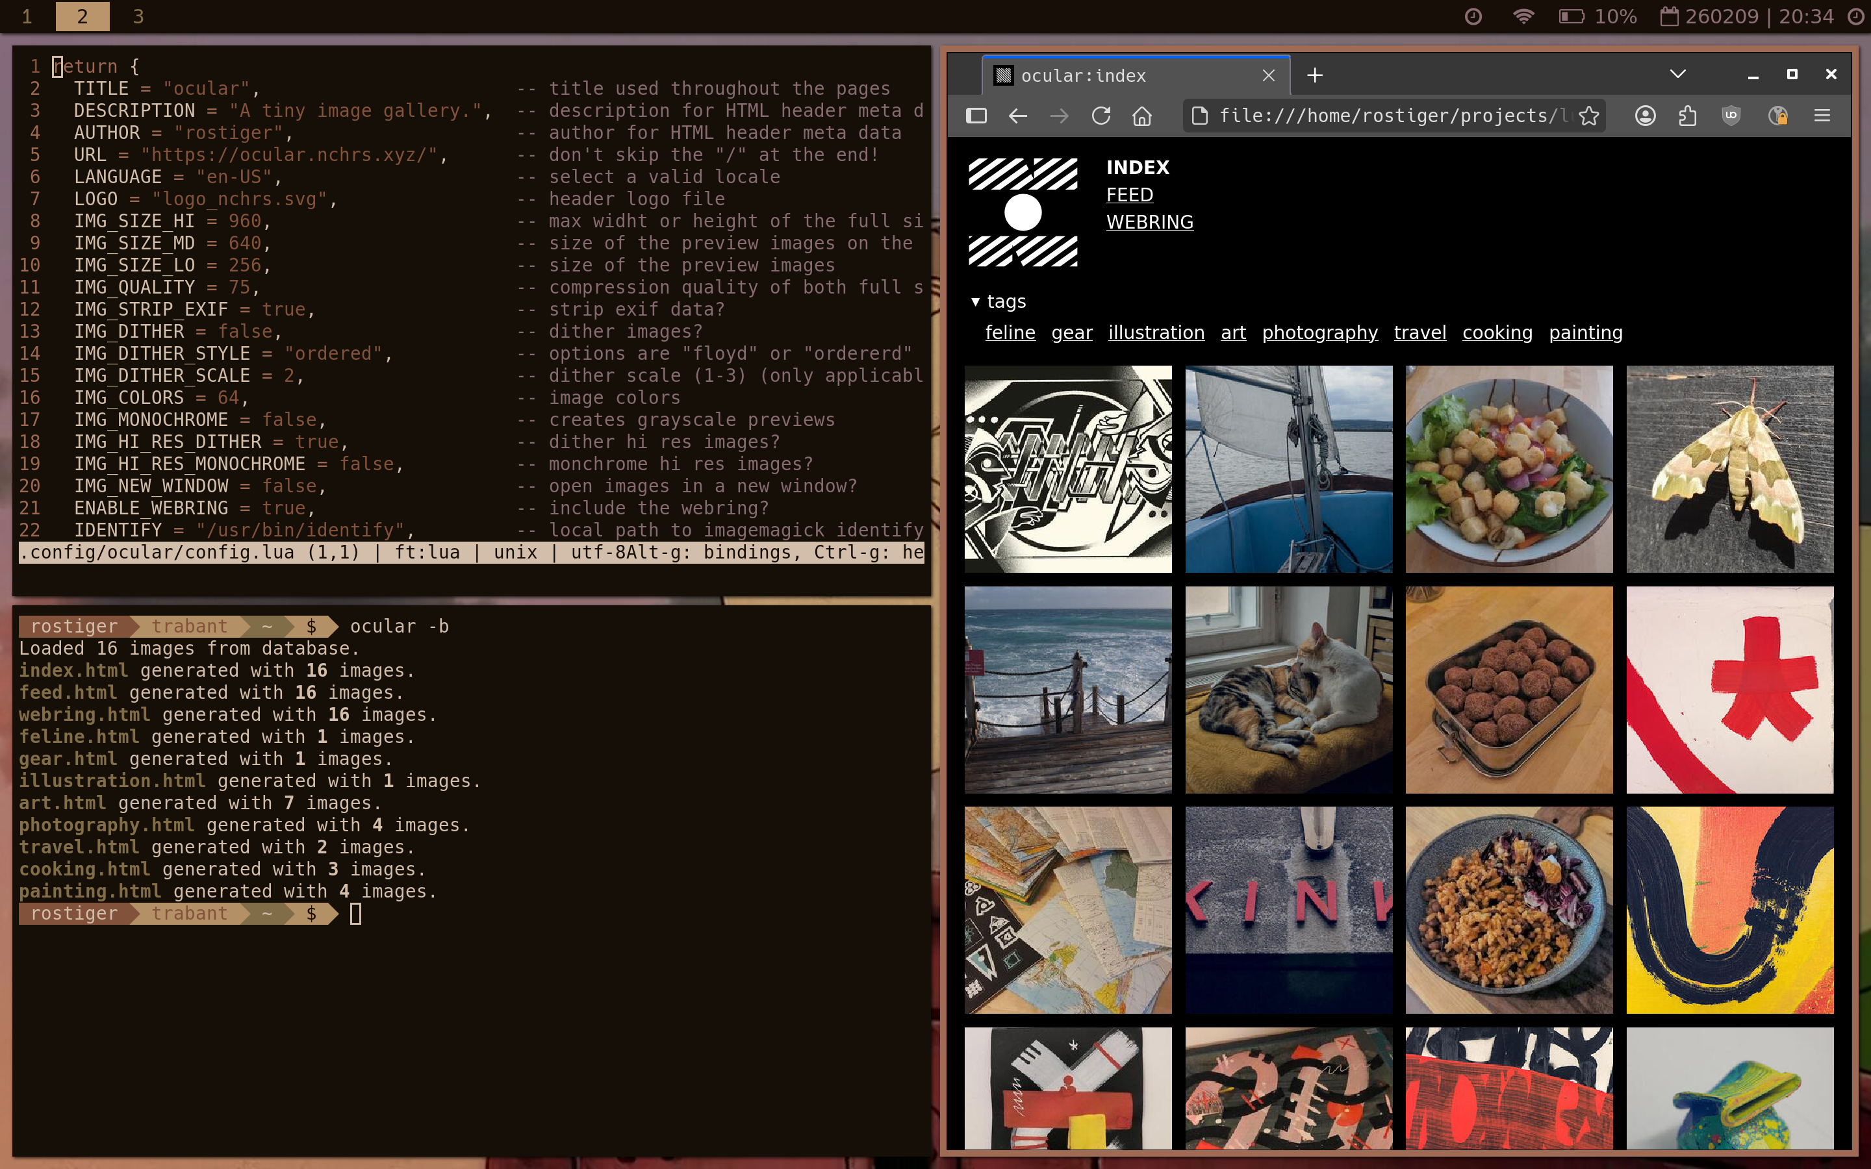Open the list all tabs chevron
Screen dimensions: 1871x1169
[x=1677, y=74]
